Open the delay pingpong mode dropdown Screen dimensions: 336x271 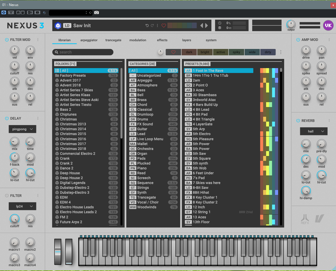point(22,129)
